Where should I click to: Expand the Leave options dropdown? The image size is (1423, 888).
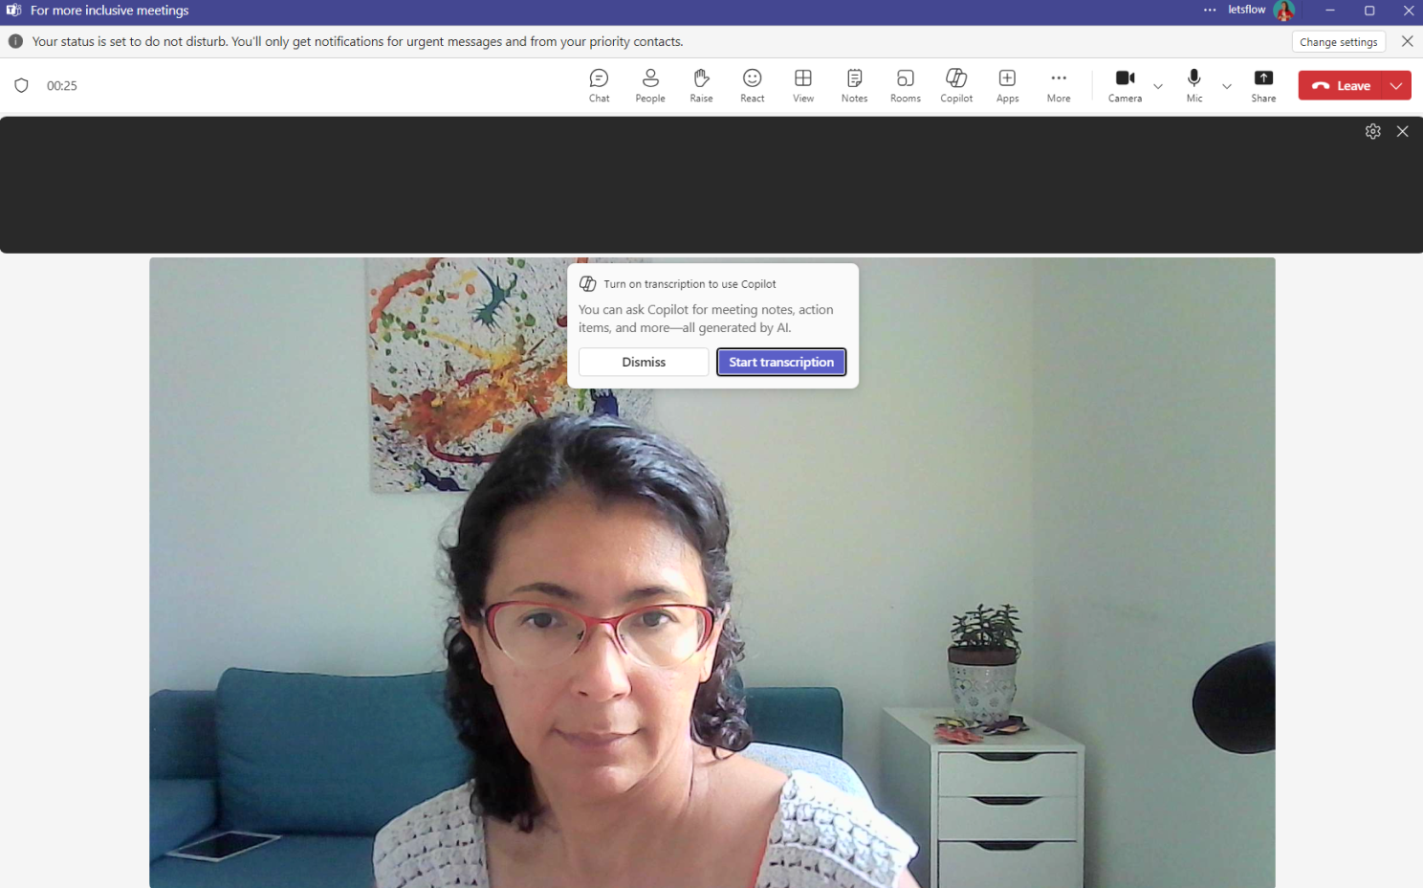pos(1396,85)
